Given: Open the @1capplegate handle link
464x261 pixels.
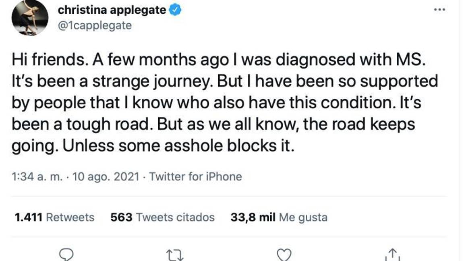Looking at the screenshot, I should click(93, 25).
